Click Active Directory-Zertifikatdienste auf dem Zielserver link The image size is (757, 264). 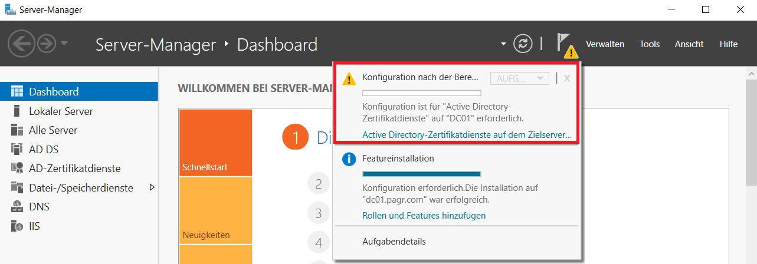pos(467,135)
